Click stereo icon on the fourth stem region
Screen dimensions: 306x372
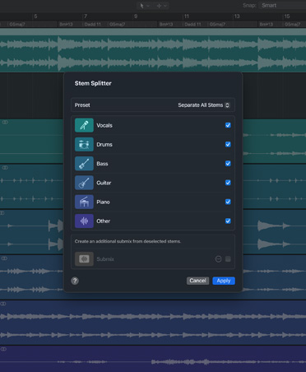coord(4,258)
